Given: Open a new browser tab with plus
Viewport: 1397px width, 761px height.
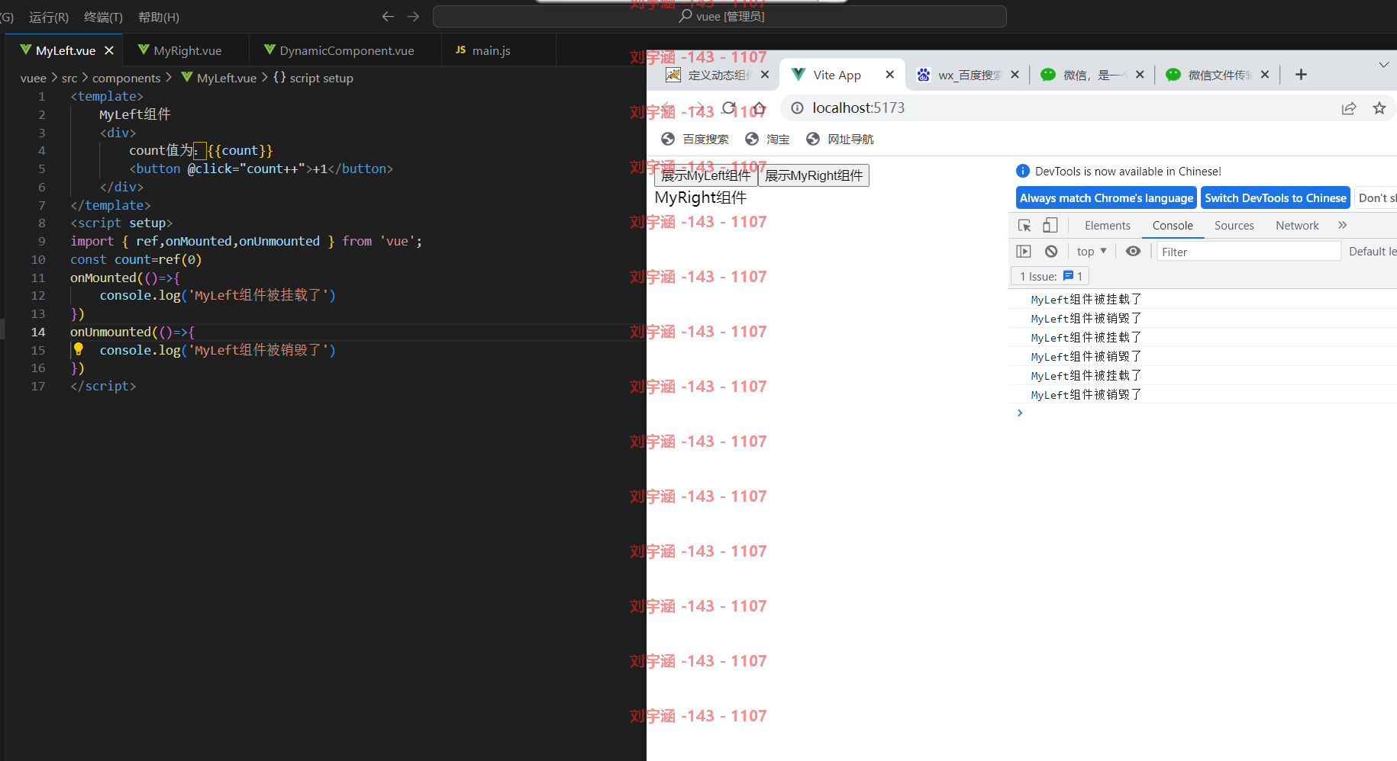Looking at the screenshot, I should (1301, 75).
